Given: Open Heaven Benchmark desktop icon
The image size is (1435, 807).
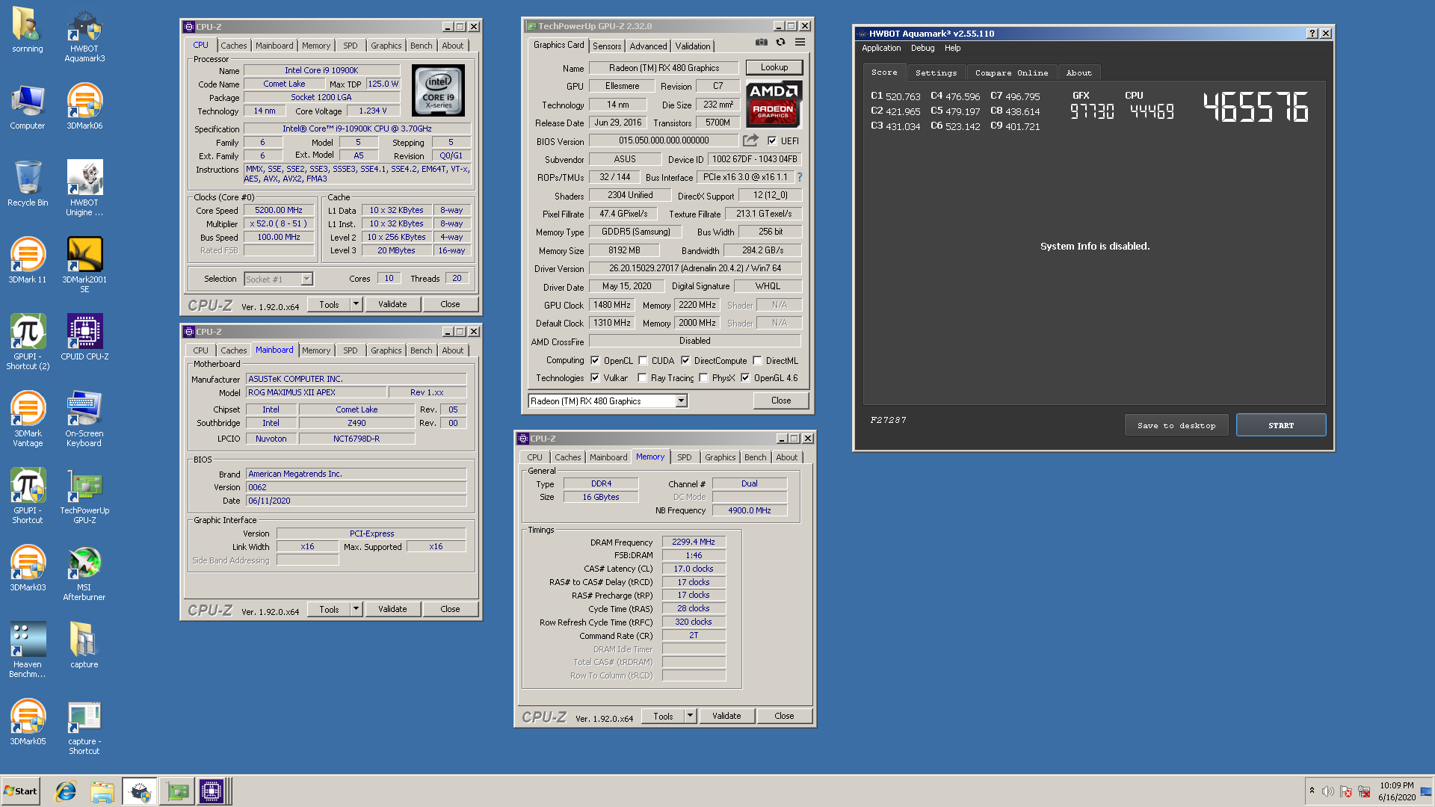Looking at the screenshot, I should [28, 649].
